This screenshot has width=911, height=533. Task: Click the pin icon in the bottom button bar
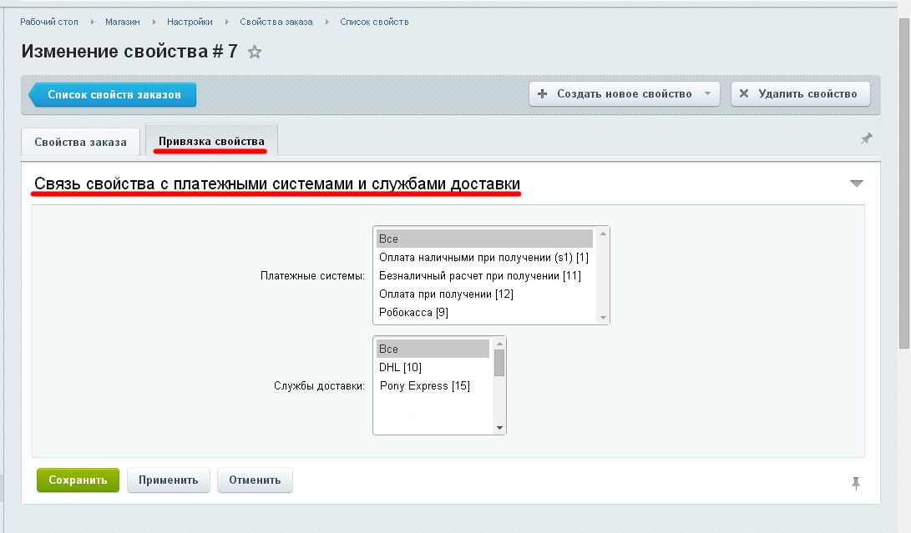(x=856, y=482)
